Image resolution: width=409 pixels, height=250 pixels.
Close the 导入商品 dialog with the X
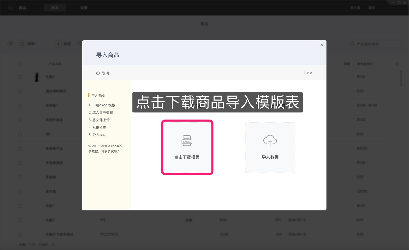click(322, 45)
